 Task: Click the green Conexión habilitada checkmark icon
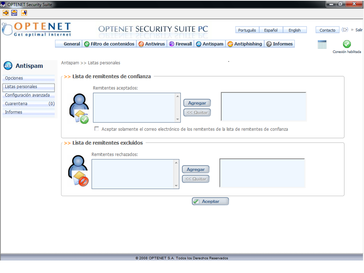[347, 44]
